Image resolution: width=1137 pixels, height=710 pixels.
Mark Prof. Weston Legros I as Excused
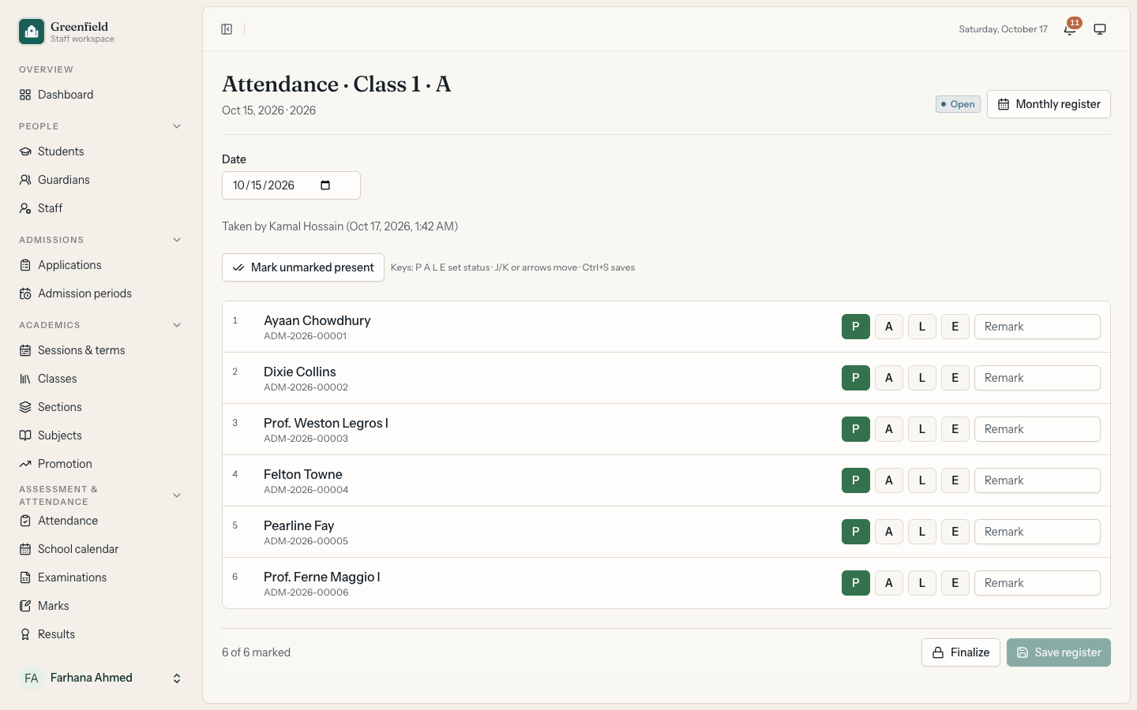click(955, 429)
